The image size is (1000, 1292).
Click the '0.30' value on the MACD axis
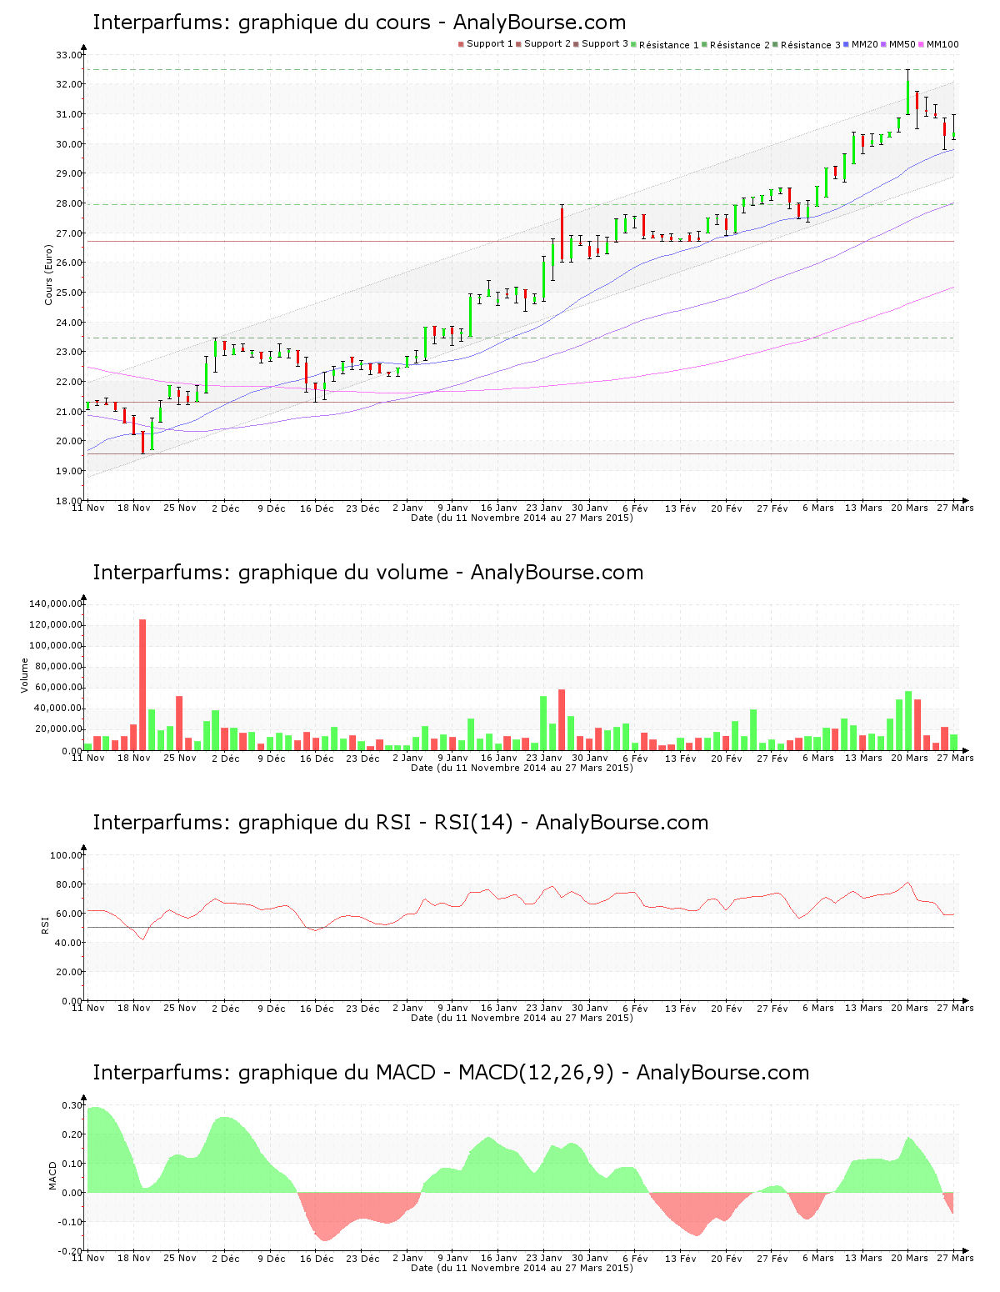point(72,1105)
